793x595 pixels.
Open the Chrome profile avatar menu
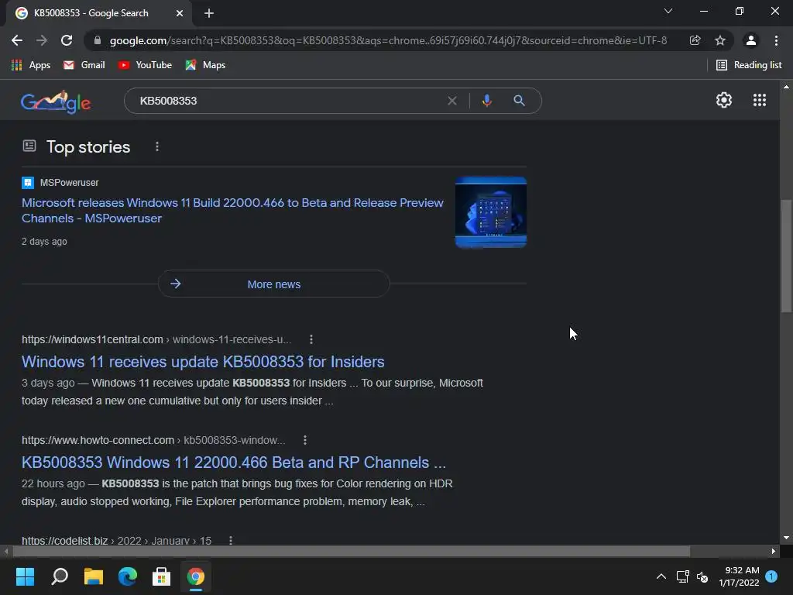pyautogui.click(x=751, y=40)
